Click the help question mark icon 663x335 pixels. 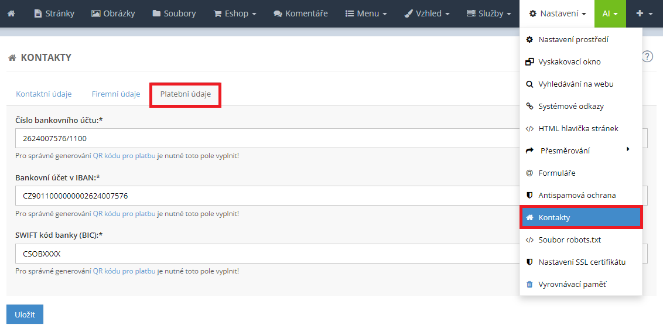pyautogui.click(x=647, y=56)
